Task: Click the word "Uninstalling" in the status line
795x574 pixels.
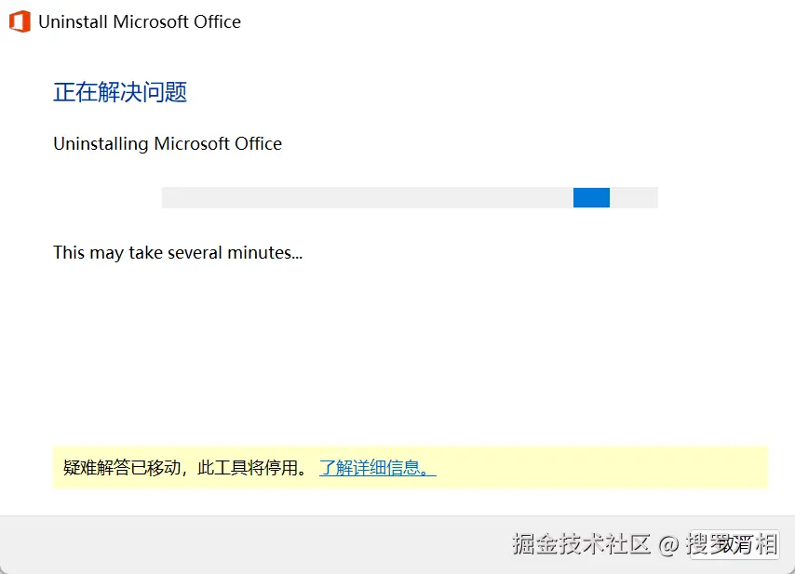Action: 101,143
